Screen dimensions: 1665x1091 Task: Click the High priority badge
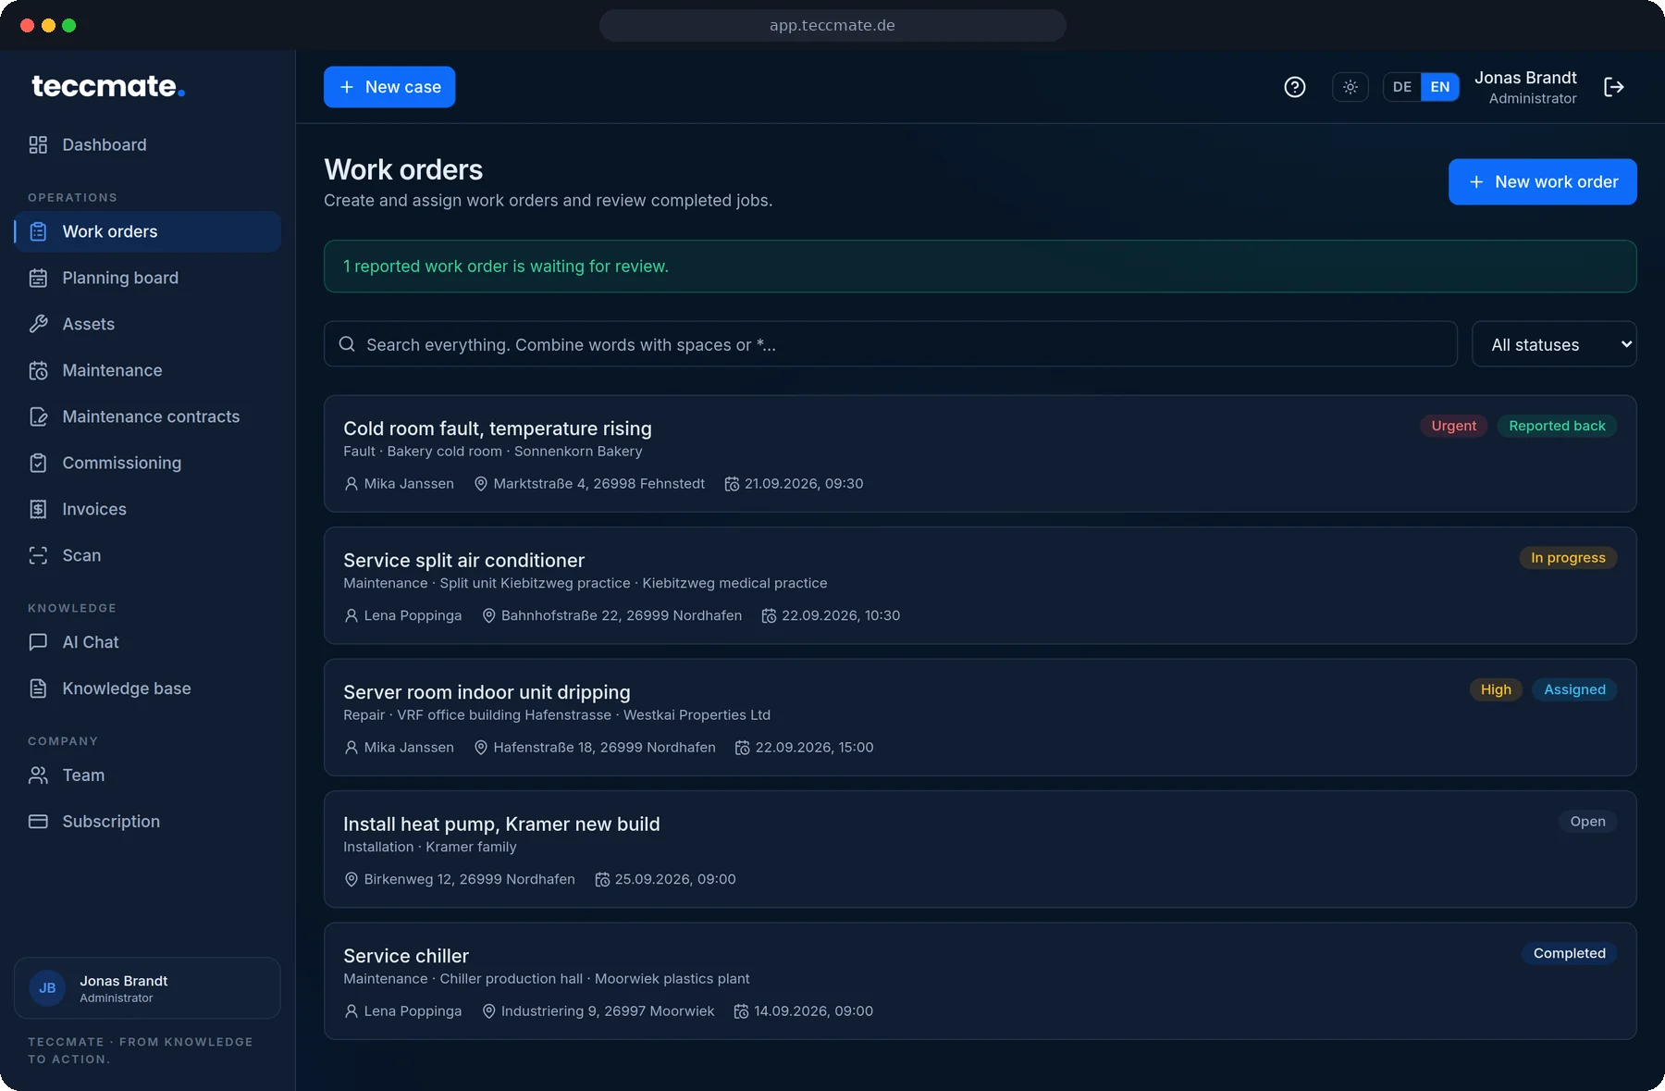[1496, 689]
